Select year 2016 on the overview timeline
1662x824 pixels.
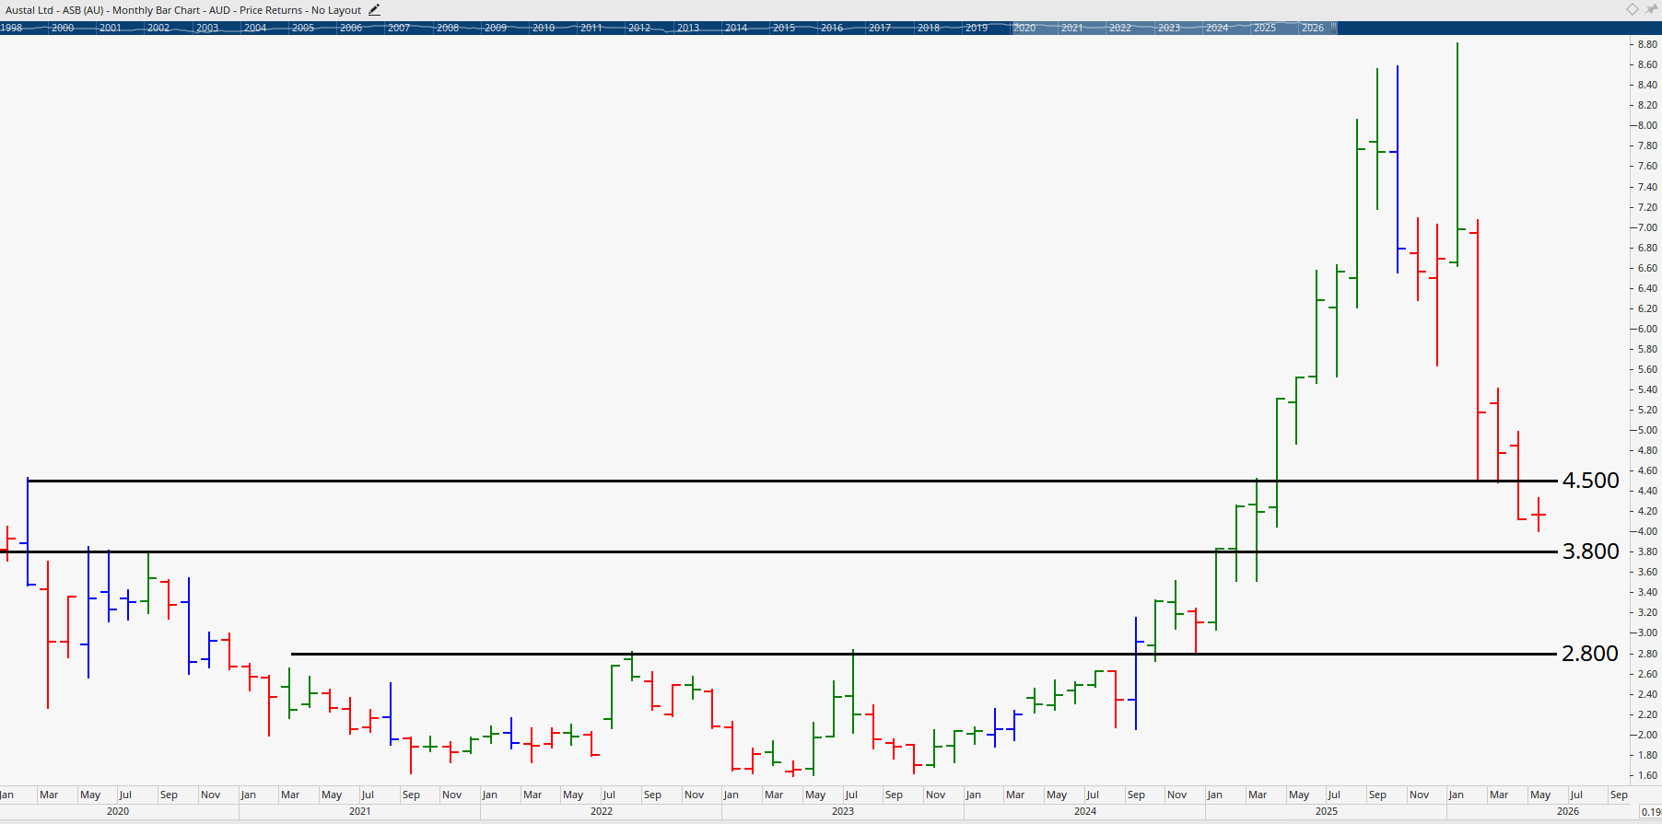coord(832,28)
